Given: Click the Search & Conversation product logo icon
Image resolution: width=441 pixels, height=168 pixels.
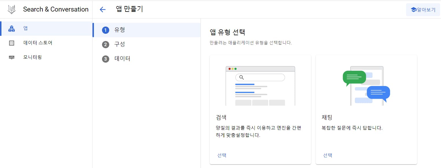Looking at the screenshot, I should (12, 10).
